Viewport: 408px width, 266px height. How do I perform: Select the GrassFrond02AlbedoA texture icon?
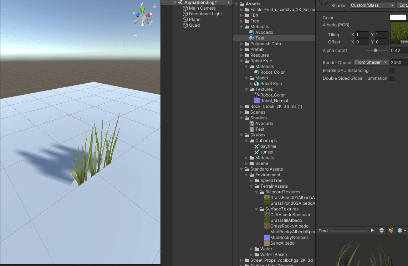tap(267, 203)
